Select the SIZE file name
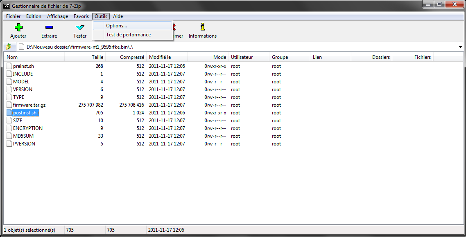The image size is (466, 237). pos(18,121)
